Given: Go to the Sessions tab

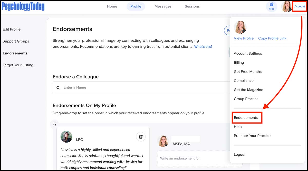Looking at the screenshot, I should click(x=192, y=6).
